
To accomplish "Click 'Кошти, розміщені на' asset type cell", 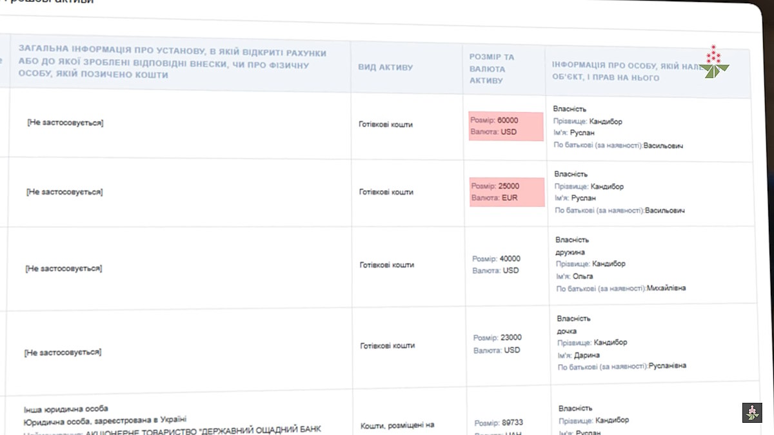I will tap(397, 425).
